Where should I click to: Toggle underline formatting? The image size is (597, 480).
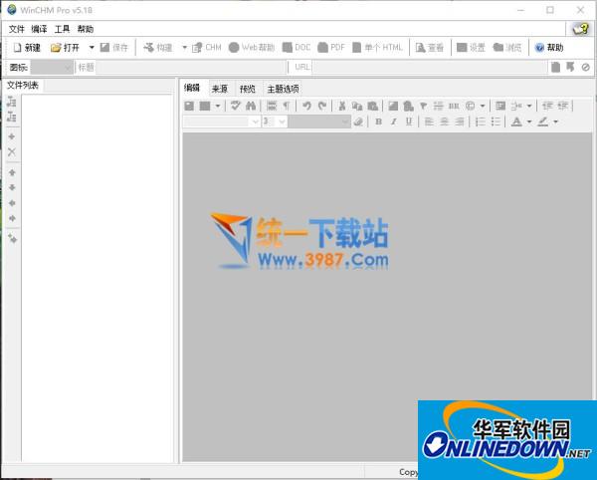pyautogui.click(x=409, y=121)
